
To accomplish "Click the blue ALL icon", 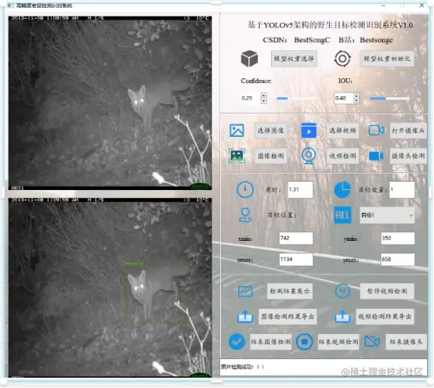I will click(x=342, y=215).
